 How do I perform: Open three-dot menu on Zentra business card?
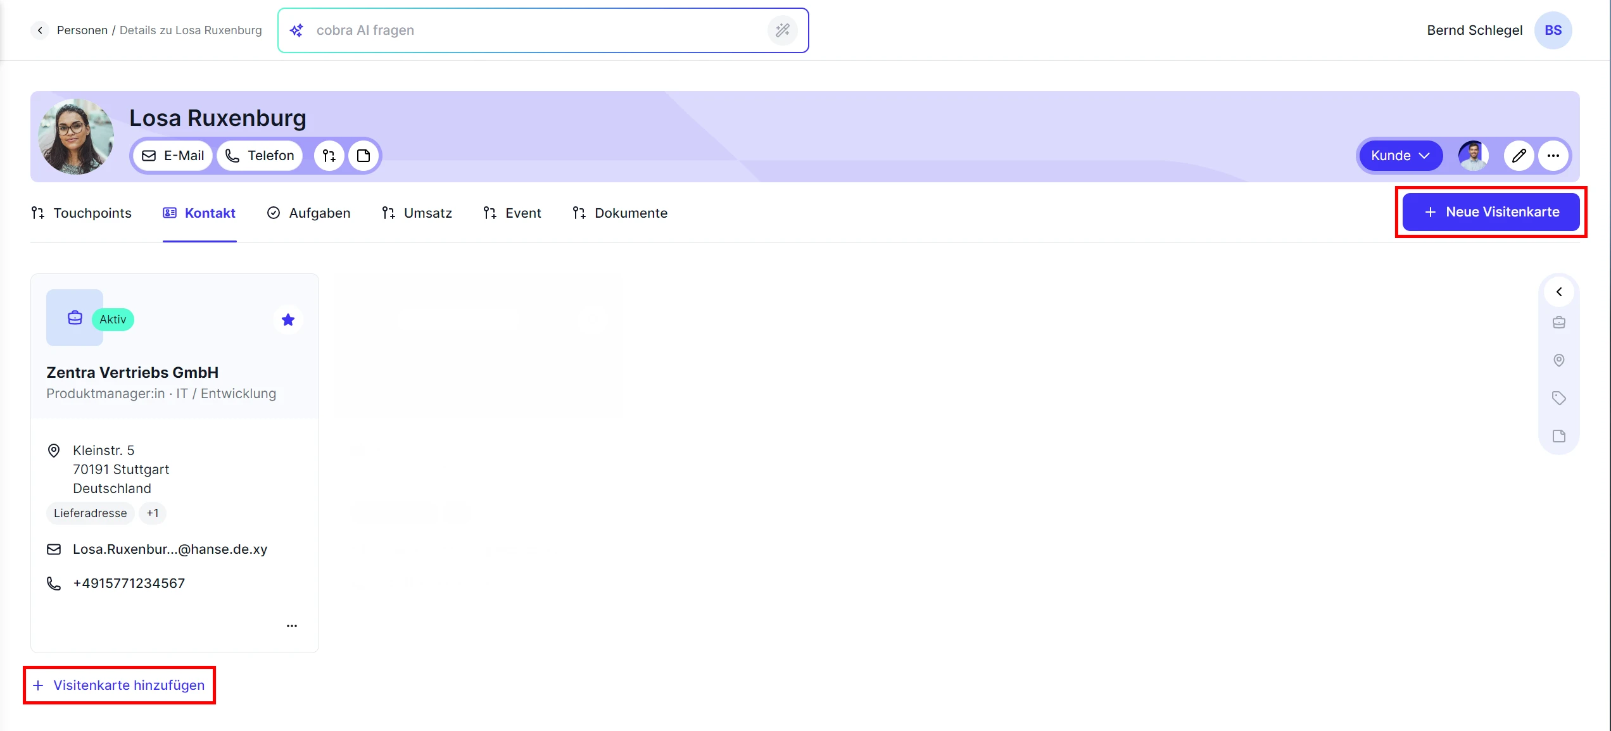click(x=292, y=626)
